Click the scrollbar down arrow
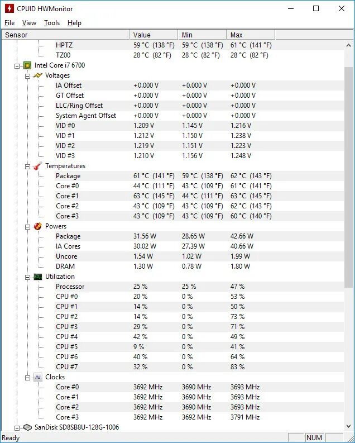This screenshot has width=355, height=443. tap(348, 426)
